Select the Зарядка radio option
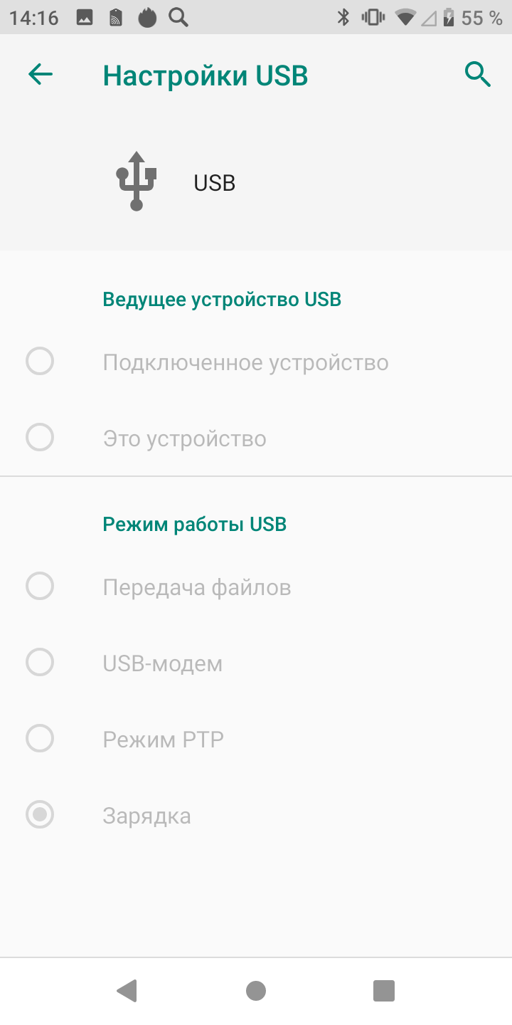Screen dimensions: 512x1025 [x=40, y=815]
